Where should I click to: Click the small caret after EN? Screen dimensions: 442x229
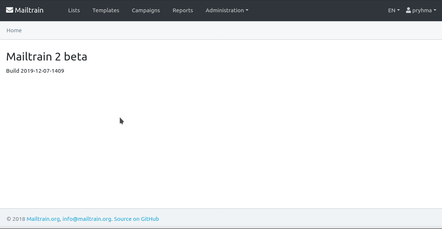[x=398, y=10]
